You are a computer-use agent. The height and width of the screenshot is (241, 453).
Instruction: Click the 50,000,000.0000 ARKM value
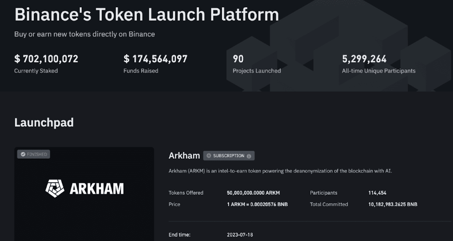tap(253, 193)
